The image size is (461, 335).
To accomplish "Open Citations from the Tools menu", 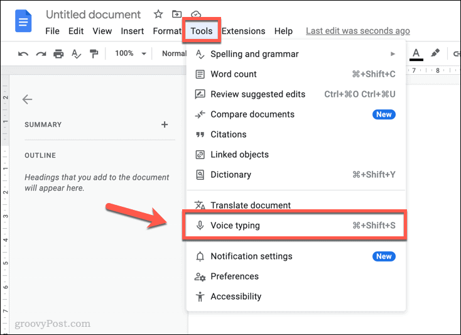I will 296,135.
